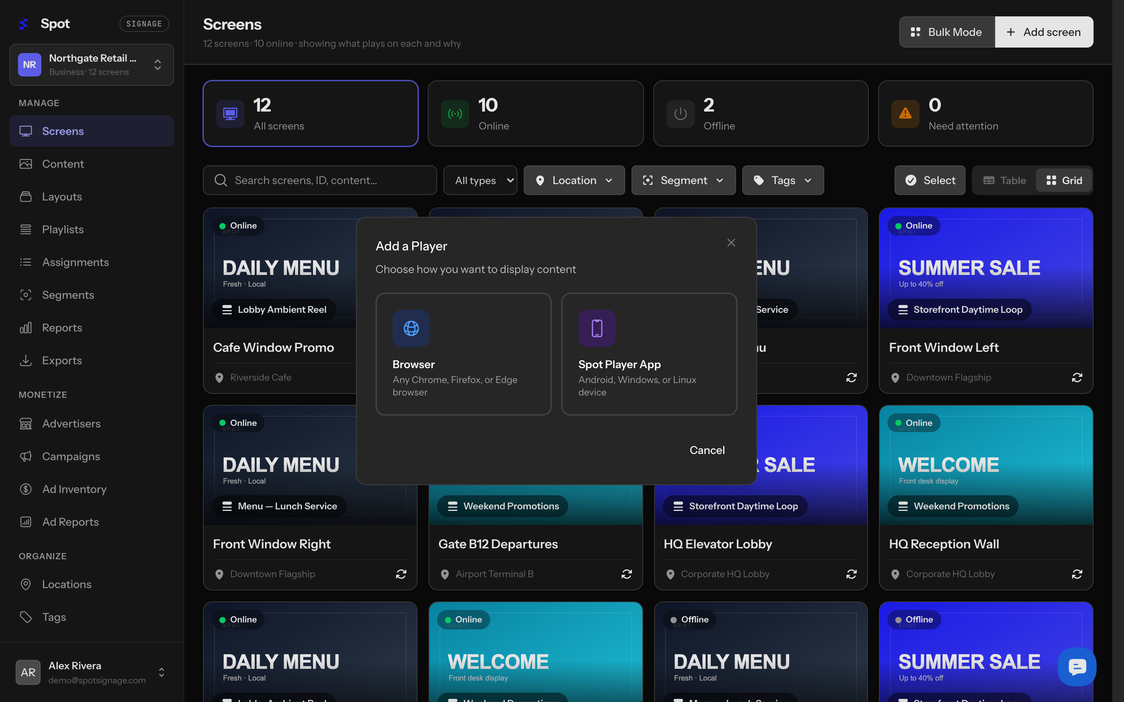
Task: Click the globe Browser icon
Action: click(x=411, y=328)
